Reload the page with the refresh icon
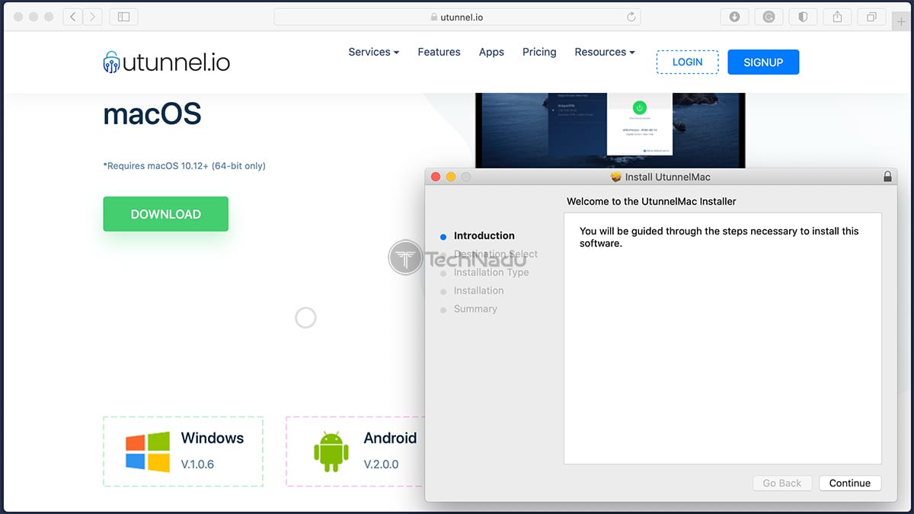 tap(631, 17)
